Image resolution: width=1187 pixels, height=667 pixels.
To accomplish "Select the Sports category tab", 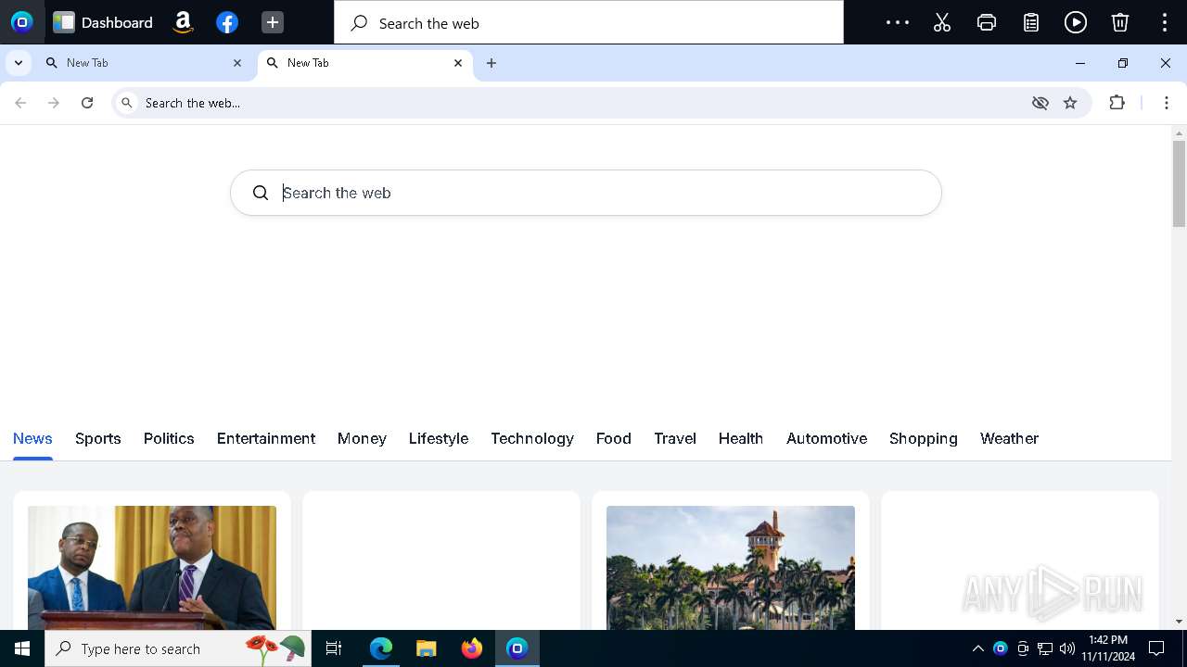I will click(98, 439).
